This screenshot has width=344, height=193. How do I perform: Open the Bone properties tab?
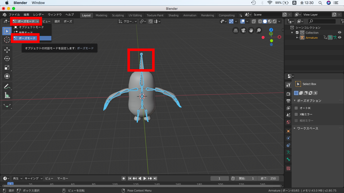(288, 159)
